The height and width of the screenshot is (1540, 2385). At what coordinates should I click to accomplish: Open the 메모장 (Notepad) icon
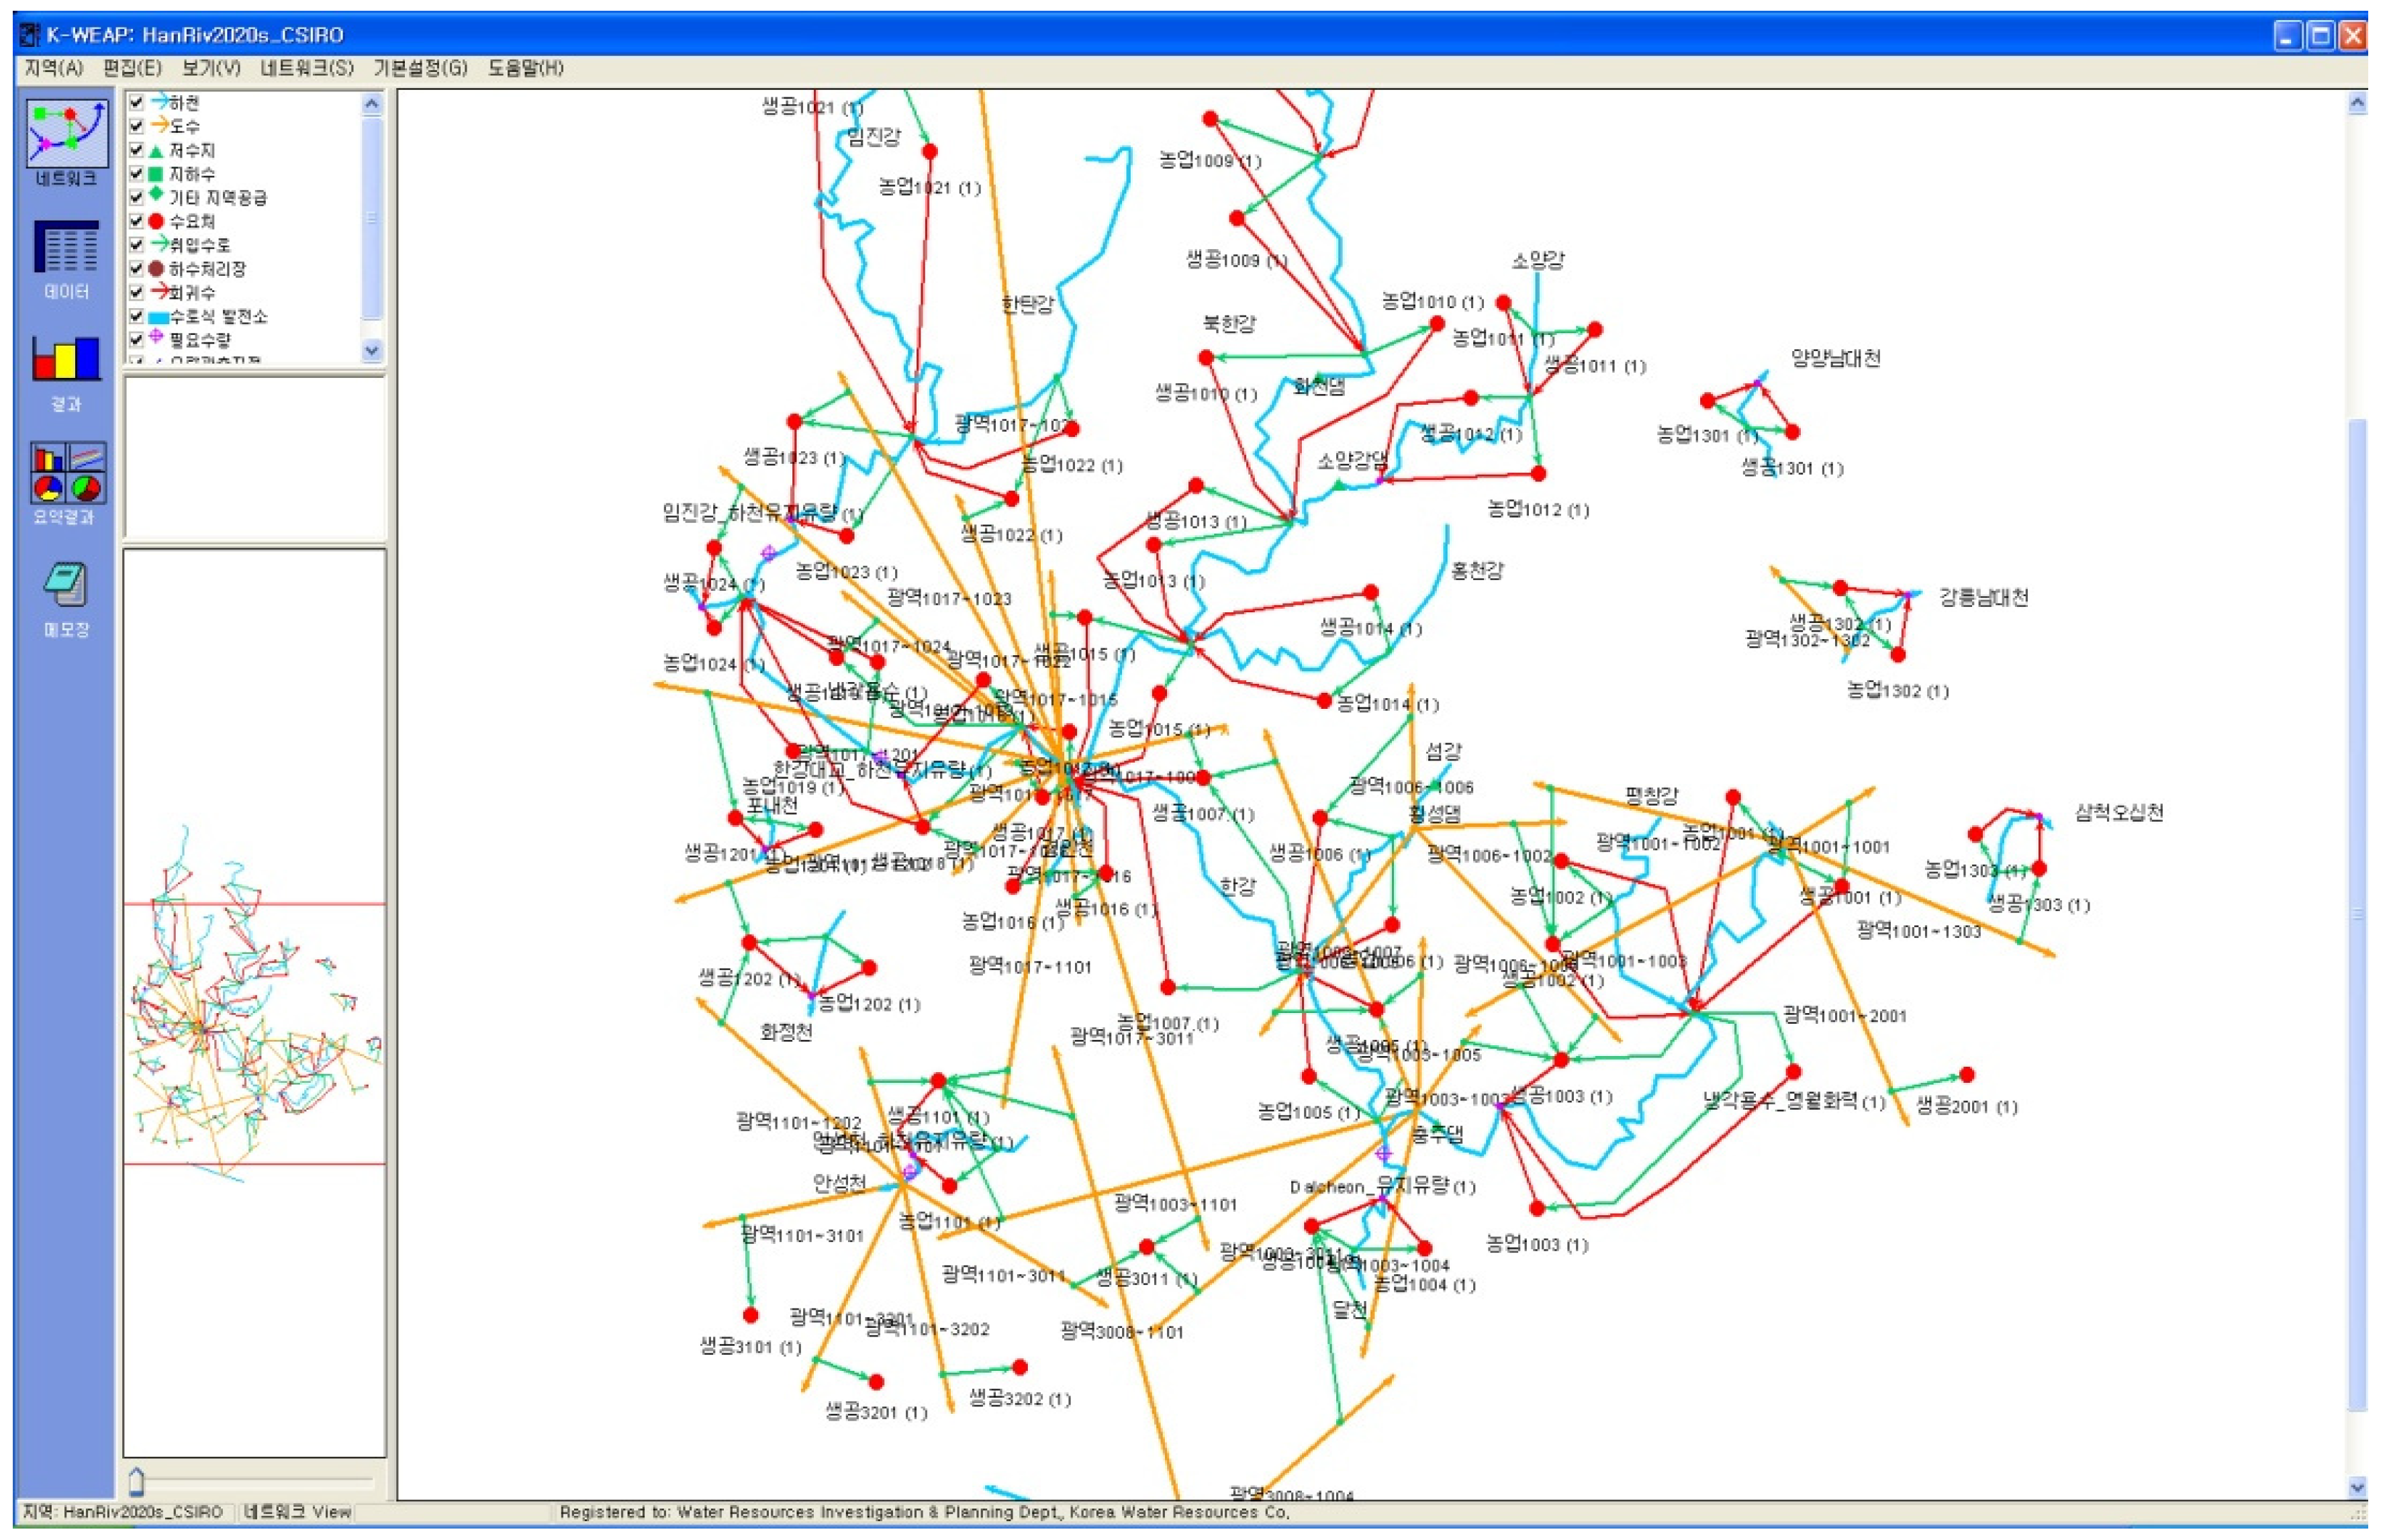(66, 585)
